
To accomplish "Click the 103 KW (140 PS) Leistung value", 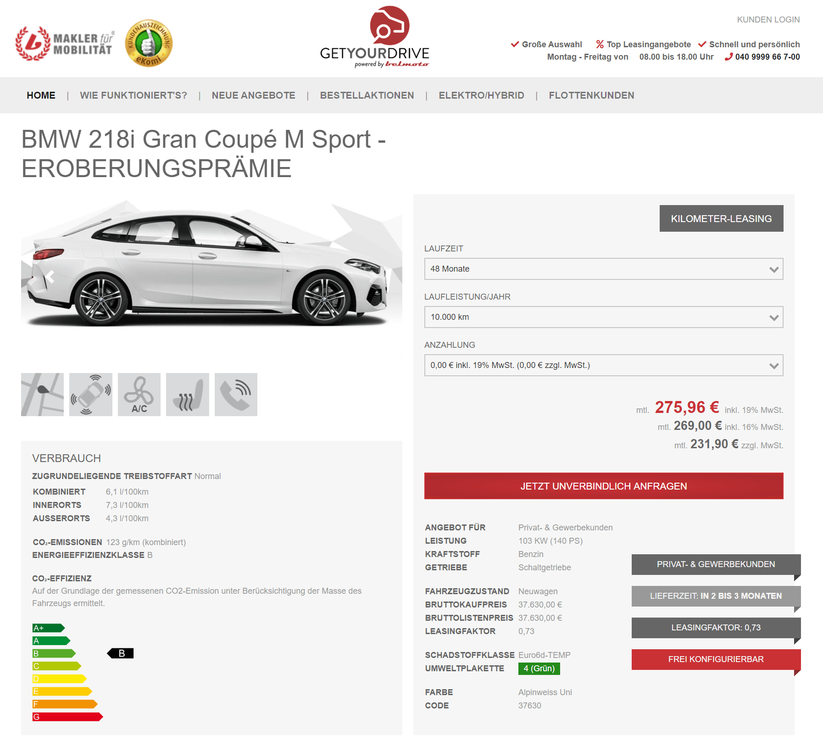I will pyautogui.click(x=551, y=541).
